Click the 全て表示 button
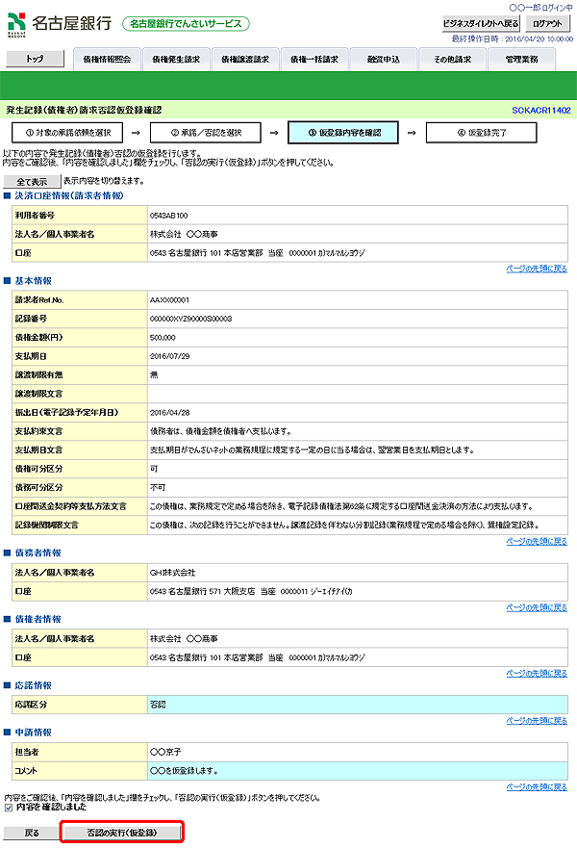 click(x=32, y=182)
